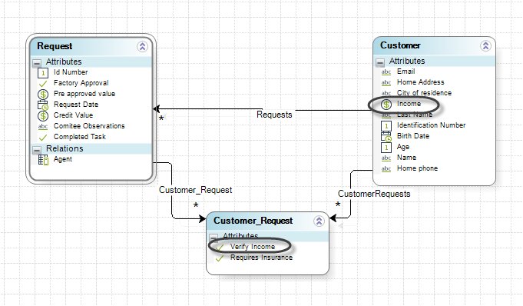Select the Income attribute in Customer

(x=409, y=104)
